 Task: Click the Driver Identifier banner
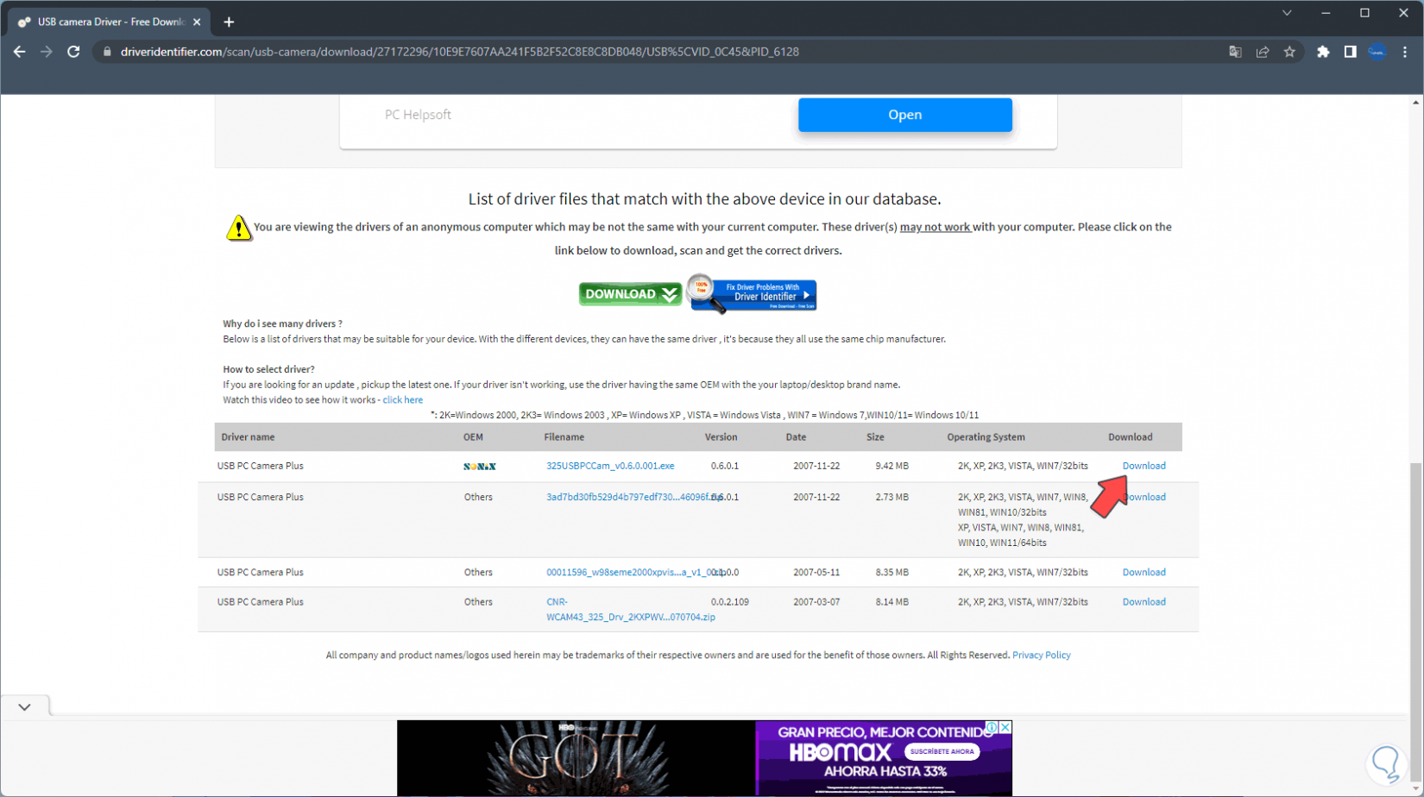[753, 294]
